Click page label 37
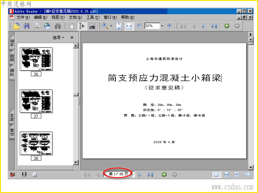258x193 pixels. pyautogui.click(x=36, y=116)
